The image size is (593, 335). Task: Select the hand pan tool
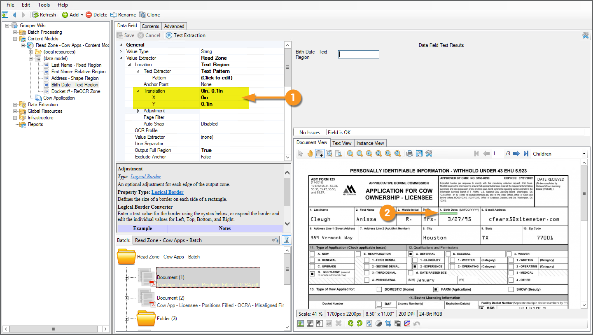coord(310,154)
